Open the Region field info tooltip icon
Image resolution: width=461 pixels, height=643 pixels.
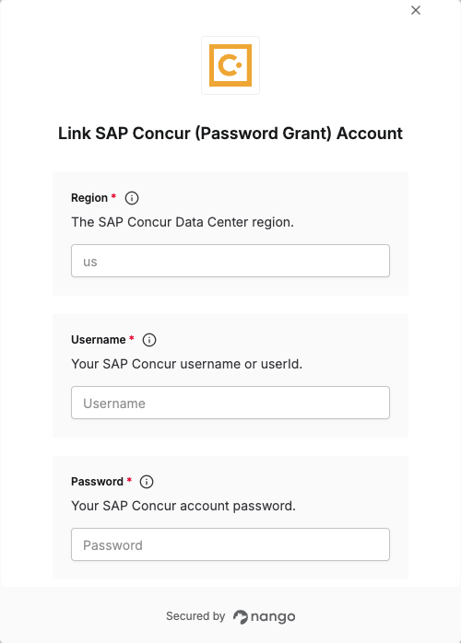pos(132,198)
